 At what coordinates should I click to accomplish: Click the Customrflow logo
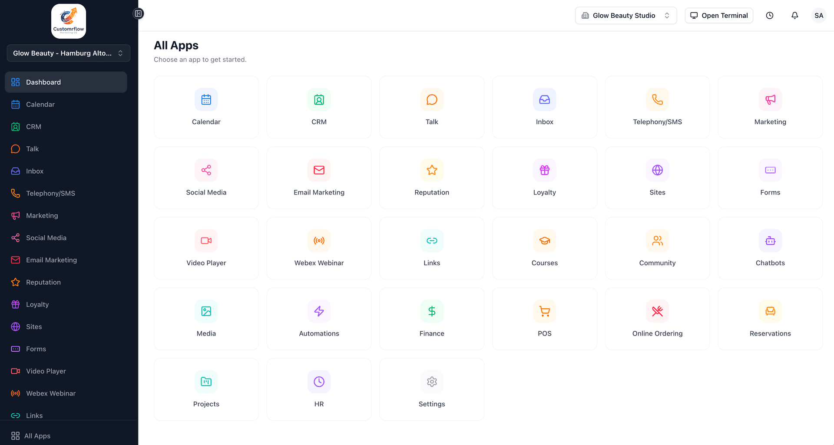68,20
